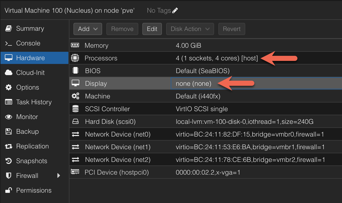
Task: Click the Machine gears icon
Action: click(x=75, y=96)
